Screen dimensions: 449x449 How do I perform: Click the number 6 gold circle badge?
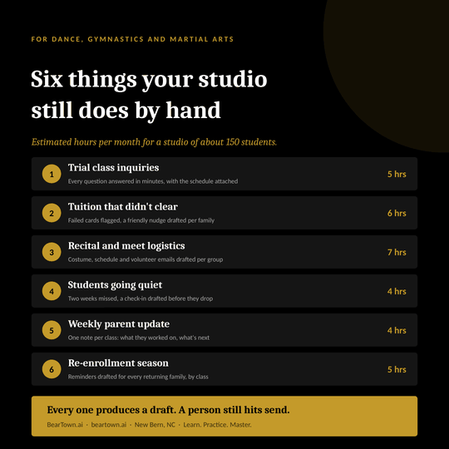[x=52, y=369]
